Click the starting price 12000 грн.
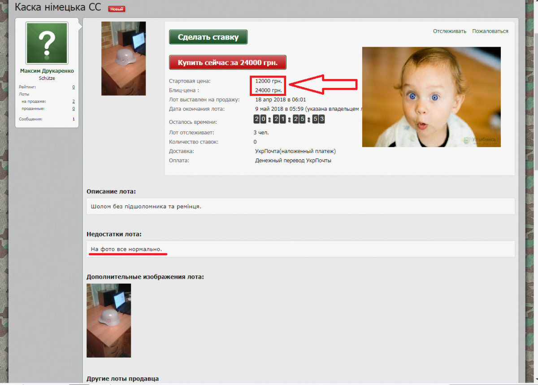Image resolution: width=538 pixels, height=385 pixels. click(x=268, y=81)
